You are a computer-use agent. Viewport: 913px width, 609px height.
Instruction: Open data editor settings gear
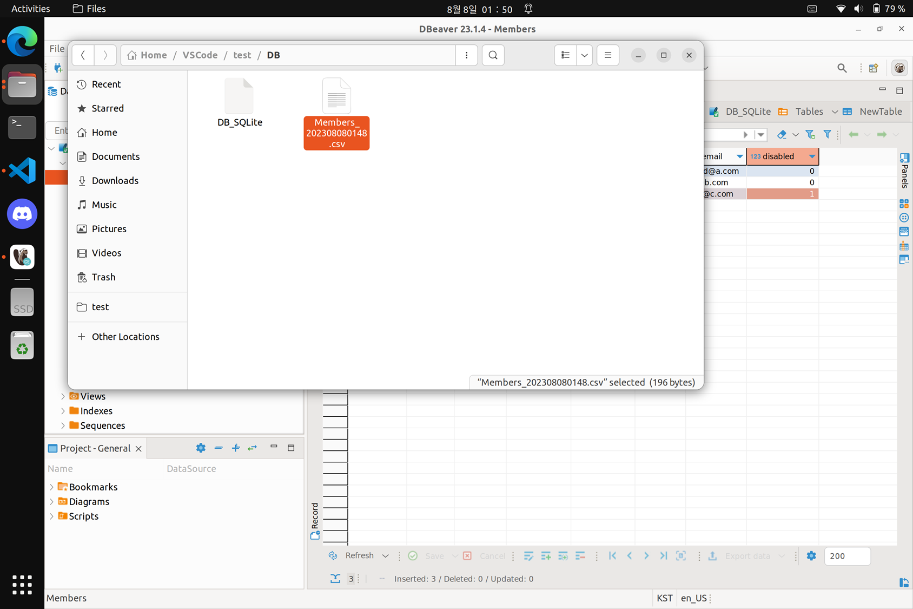(811, 556)
